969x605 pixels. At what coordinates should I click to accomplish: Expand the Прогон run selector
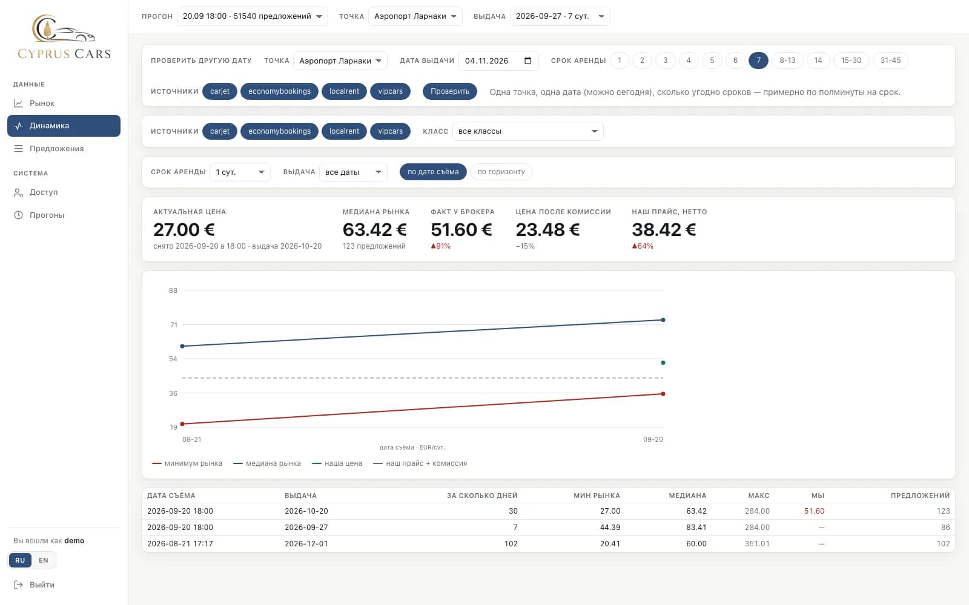[253, 16]
